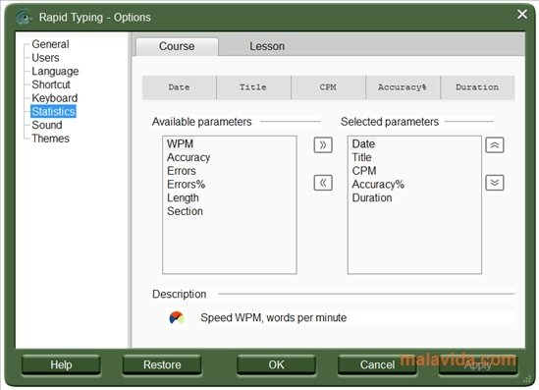Open the Themes options category

pyautogui.click(x=50, y=139)
